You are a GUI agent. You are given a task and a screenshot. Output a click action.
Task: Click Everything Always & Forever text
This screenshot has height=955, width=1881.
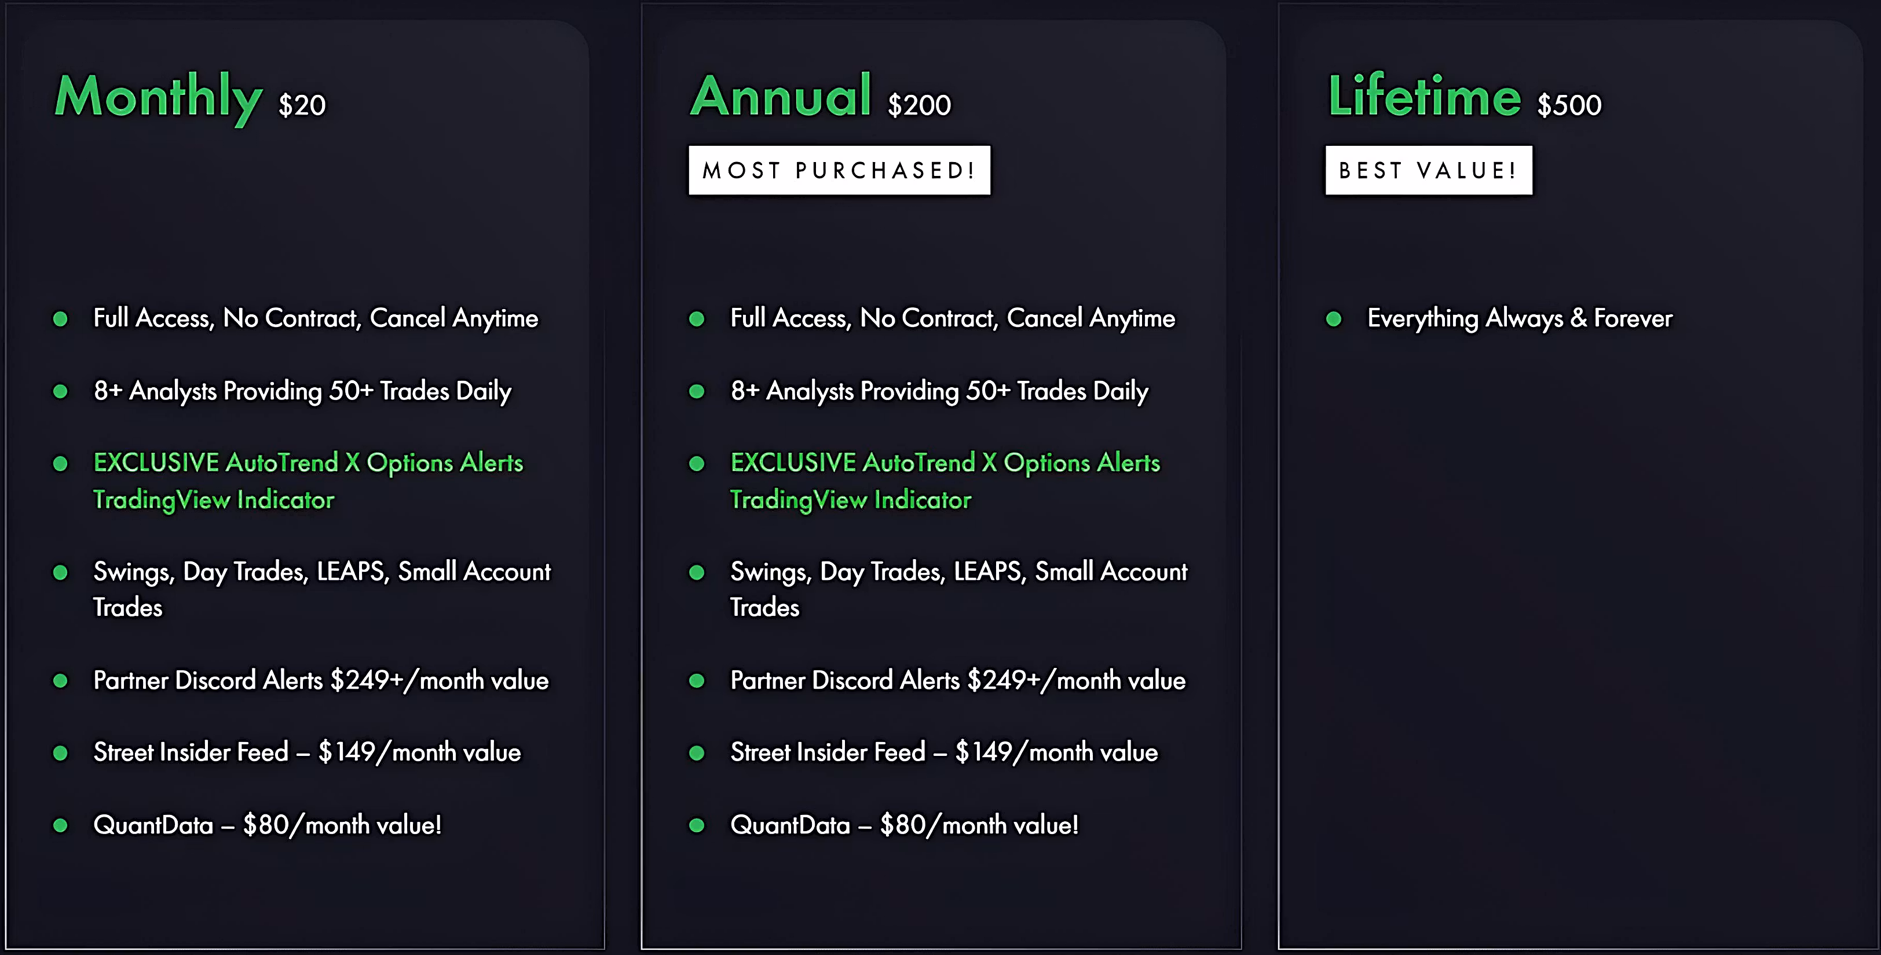coord(1519,318)
